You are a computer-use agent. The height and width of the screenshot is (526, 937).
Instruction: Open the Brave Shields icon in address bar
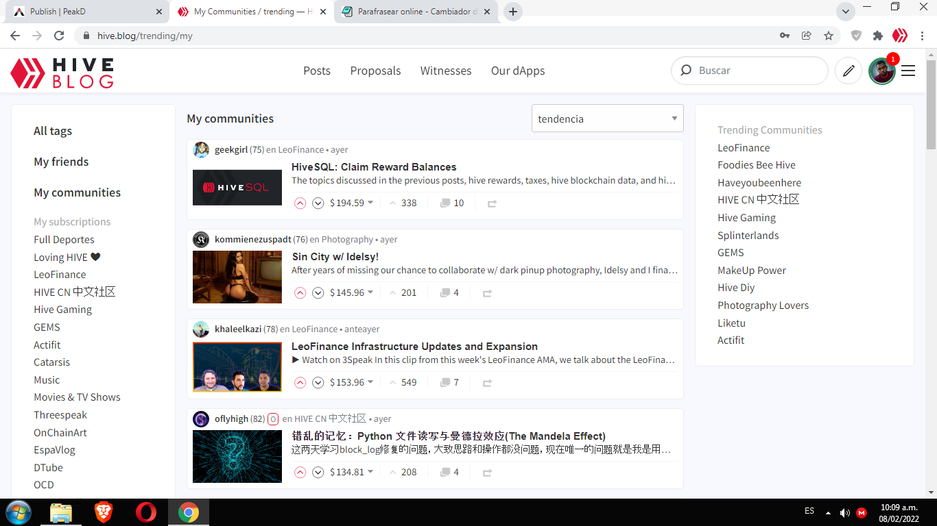tap(856, 36)
